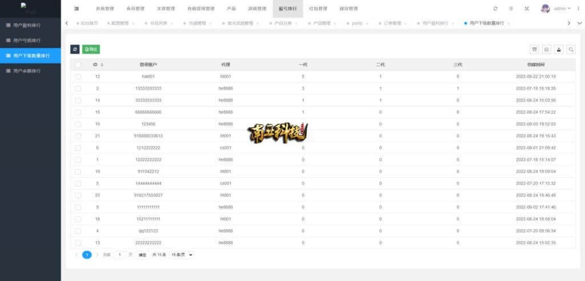
Task: Check the row checkbox for user hai001
Action: (x=78, y=77)
